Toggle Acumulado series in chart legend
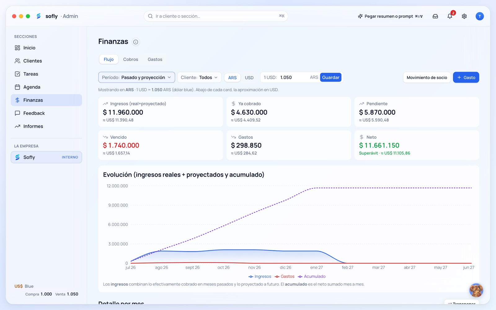496x310 pixels. (x=312, y=277)
